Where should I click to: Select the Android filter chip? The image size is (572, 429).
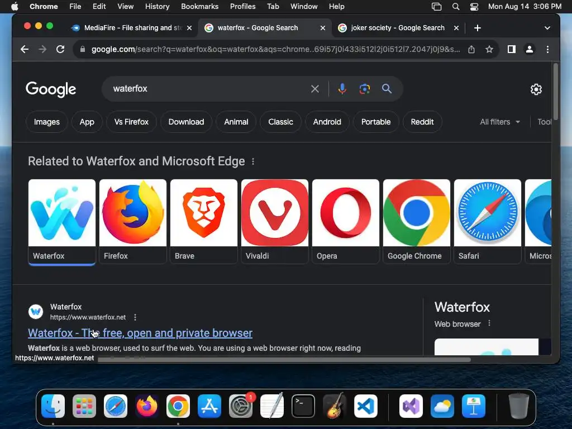(327, 122)
